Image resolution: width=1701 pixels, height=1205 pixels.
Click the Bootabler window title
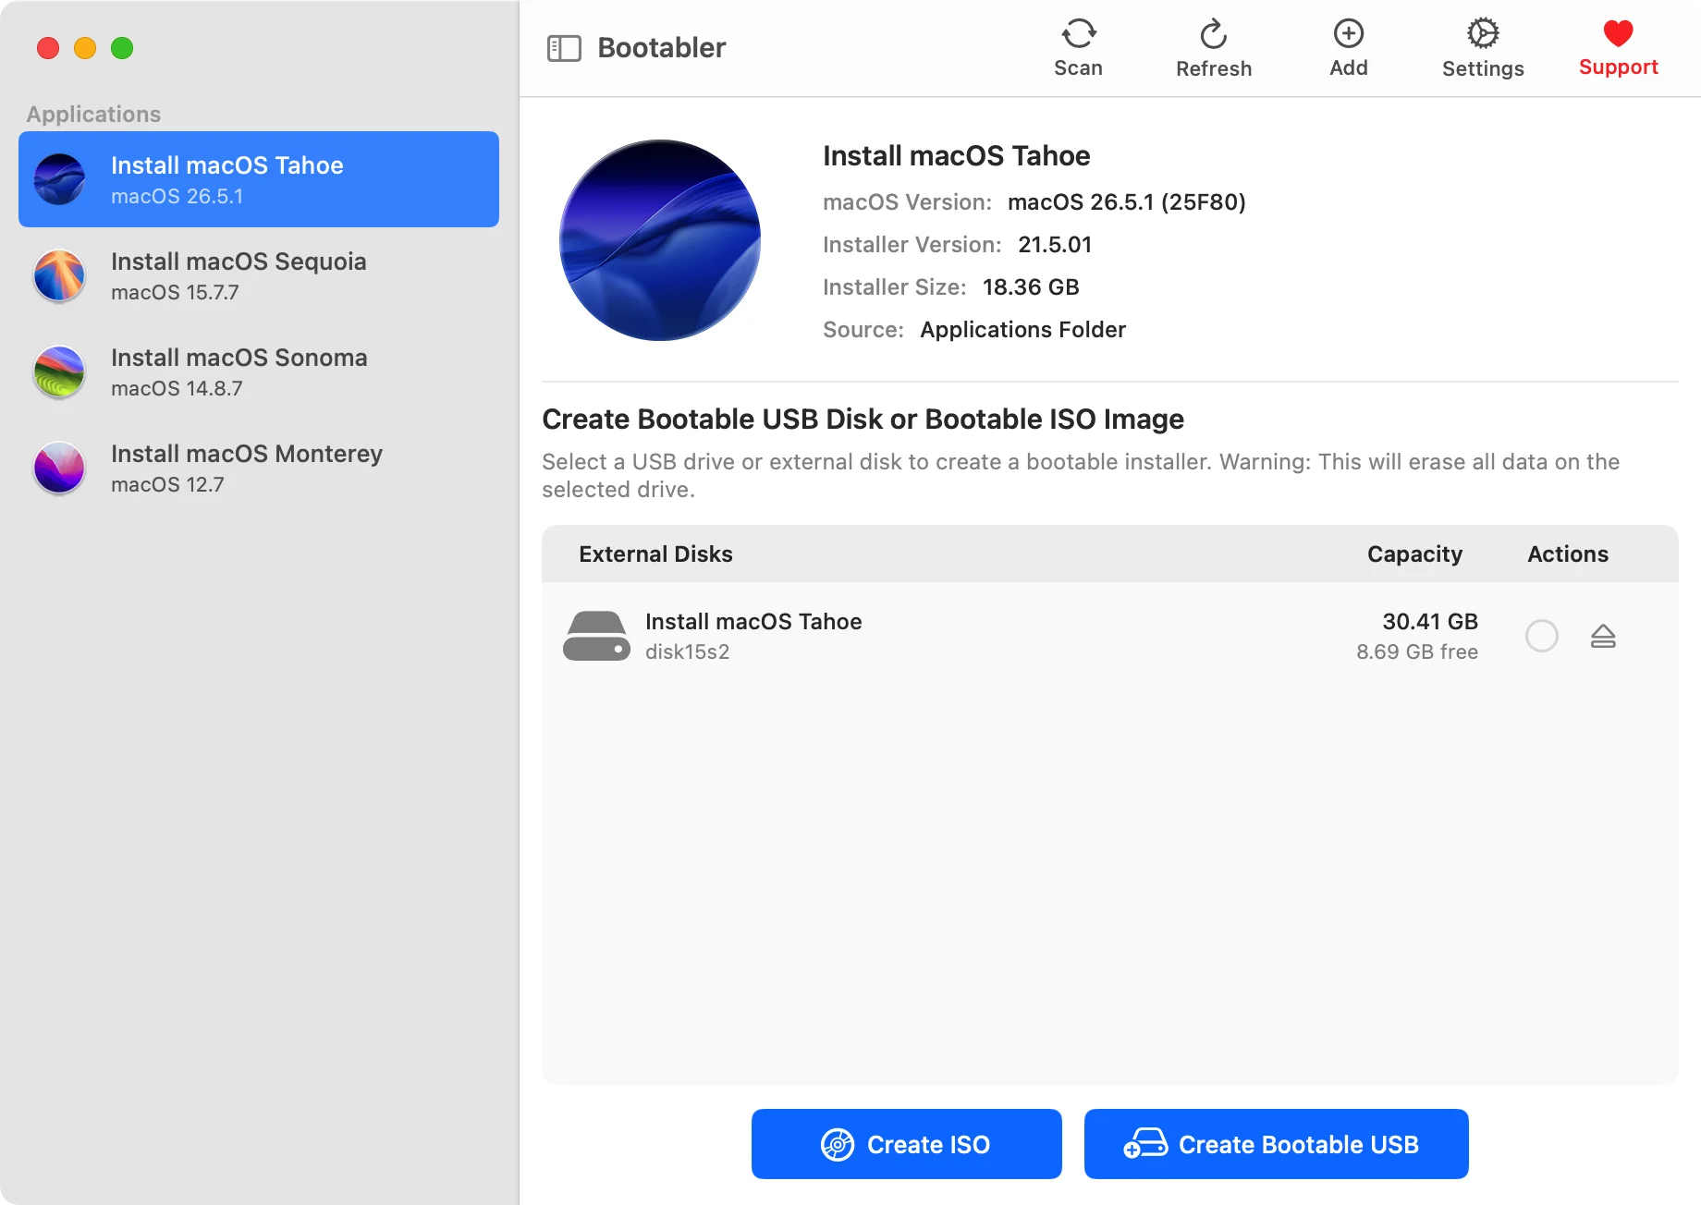click(662, 47)
